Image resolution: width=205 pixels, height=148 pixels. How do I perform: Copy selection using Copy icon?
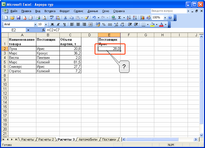click(x=71, y=18)
